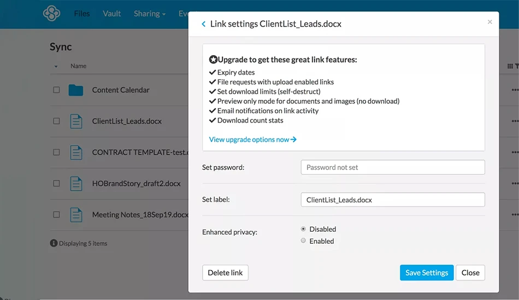The height and width of the screenshot is (300, 519).
Task: Open more options for CONTRACT TEMPLATE-test row
Action: tap(515, 152)
